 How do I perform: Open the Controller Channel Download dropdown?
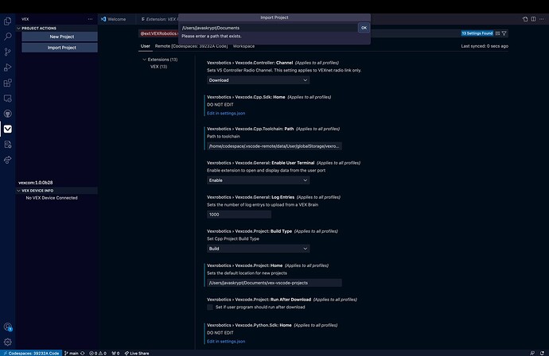pyautogui.click(x=258, y=80)
